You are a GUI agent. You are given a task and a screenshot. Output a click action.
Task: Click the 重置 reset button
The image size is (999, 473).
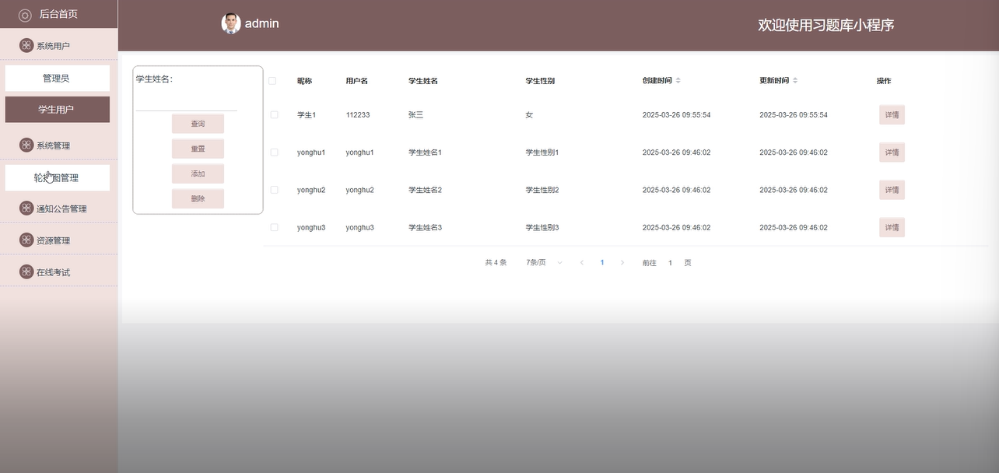click(198, 149)
